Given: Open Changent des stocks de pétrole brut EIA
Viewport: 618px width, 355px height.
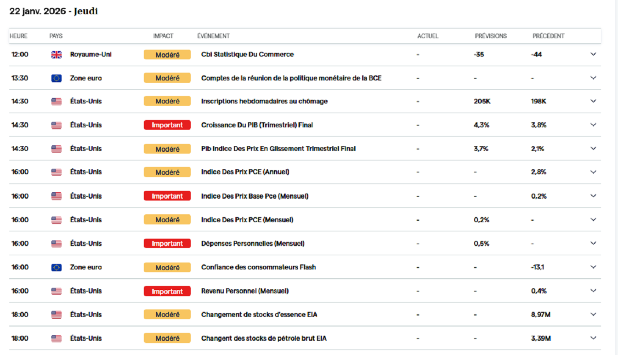Looking at the screenshot, I should click(264, 338).
